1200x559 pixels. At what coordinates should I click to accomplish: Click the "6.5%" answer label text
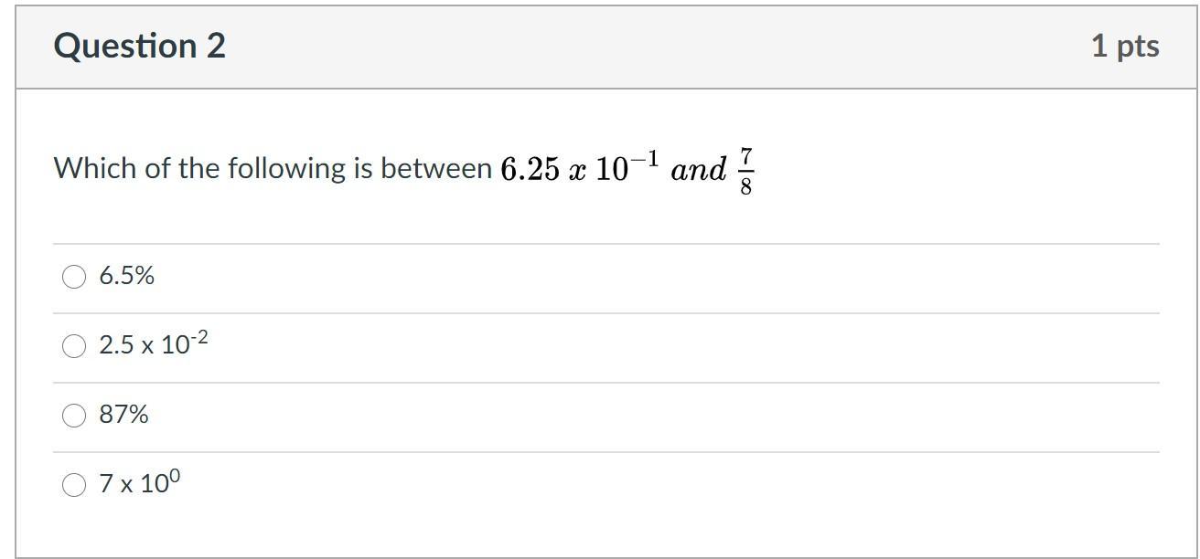tap(127, 276)
